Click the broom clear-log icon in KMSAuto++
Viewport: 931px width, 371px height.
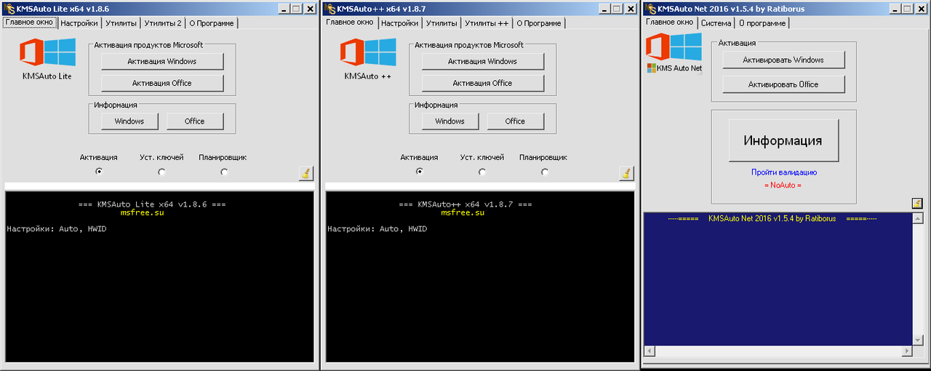pyautogui.click(x=627, y=173)
